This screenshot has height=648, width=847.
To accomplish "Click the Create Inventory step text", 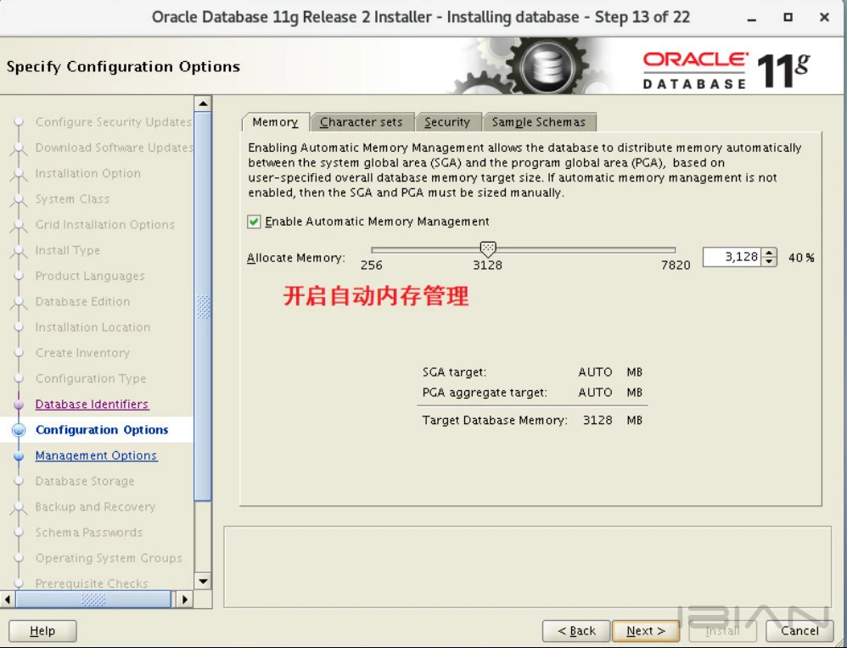I will (82, 353).
